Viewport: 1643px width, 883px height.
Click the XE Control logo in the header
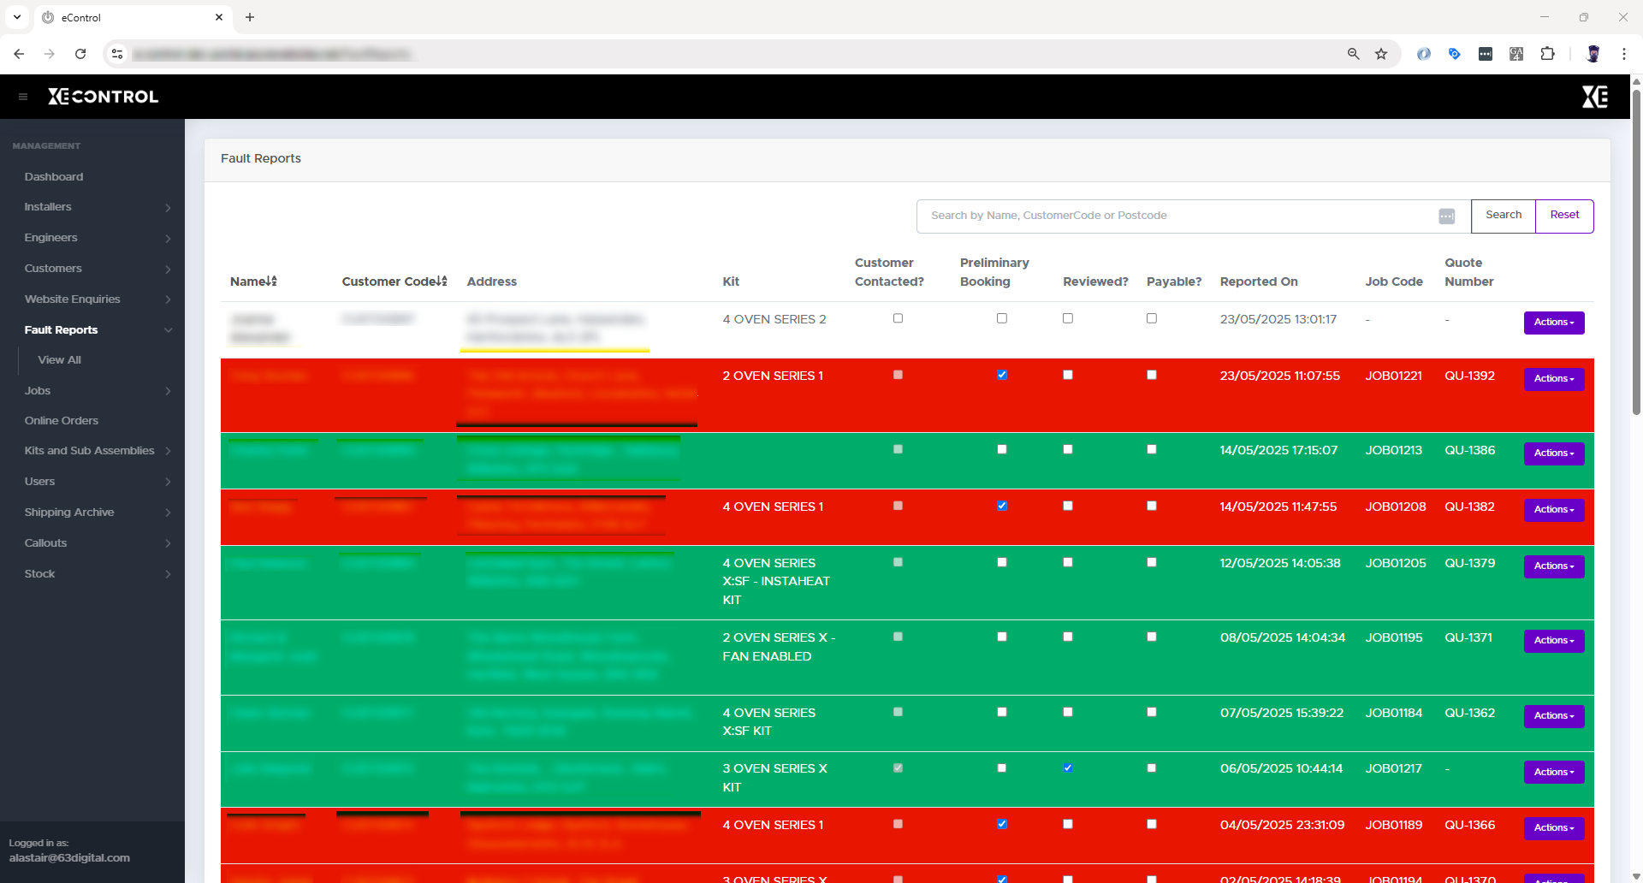[104, 97]
